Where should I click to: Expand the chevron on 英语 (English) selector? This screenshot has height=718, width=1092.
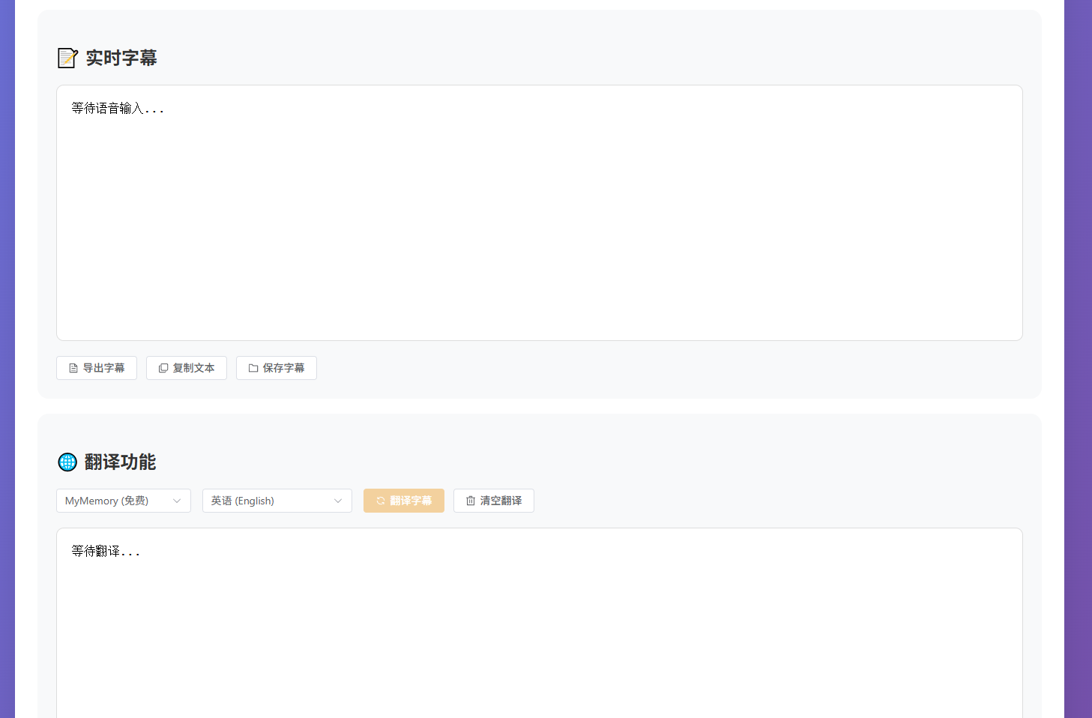pos(338,501)
